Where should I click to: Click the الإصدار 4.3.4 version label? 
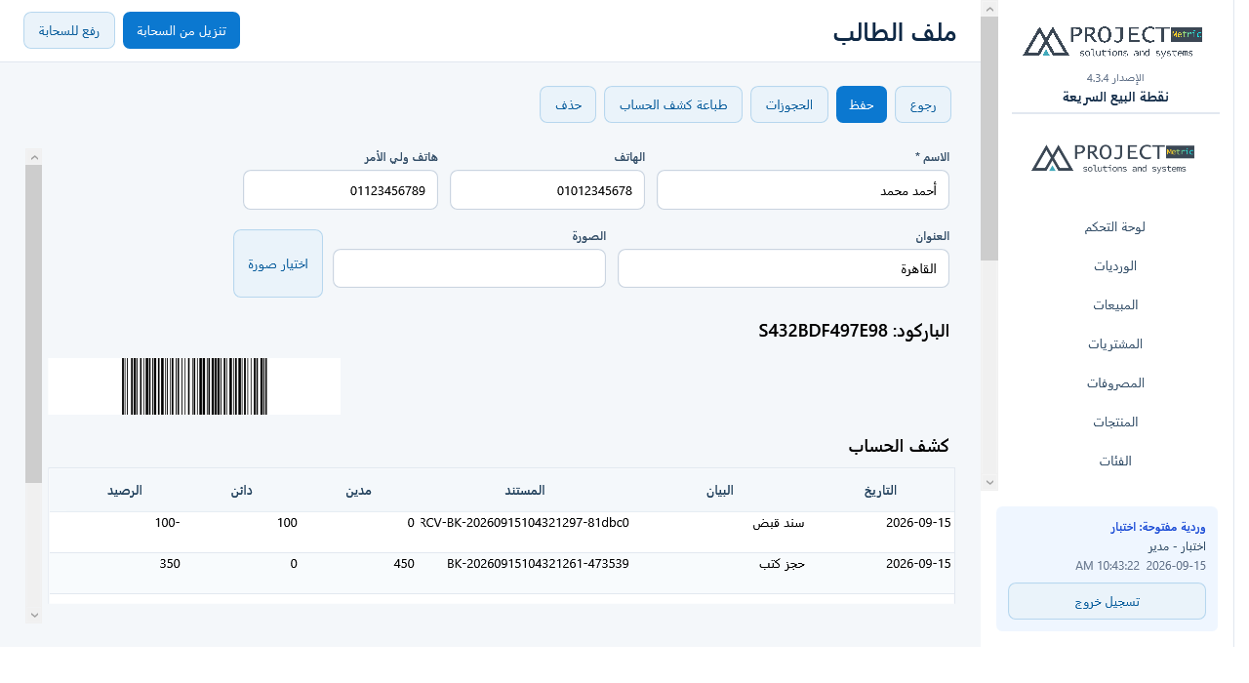click(x=1115, y=77)
